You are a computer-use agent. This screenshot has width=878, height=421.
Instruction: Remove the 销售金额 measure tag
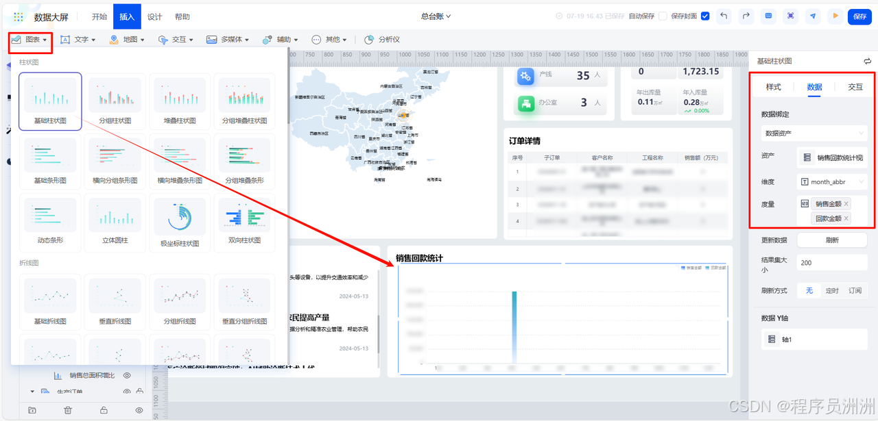click(x=846, y=204)
